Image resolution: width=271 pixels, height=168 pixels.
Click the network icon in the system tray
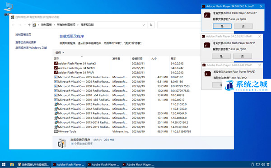[x=258, y=164]
